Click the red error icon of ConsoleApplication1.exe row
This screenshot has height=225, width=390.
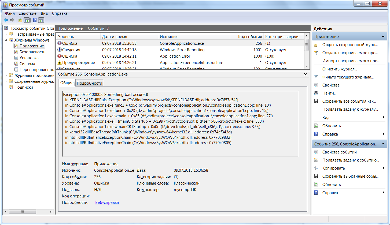(60, 43)
